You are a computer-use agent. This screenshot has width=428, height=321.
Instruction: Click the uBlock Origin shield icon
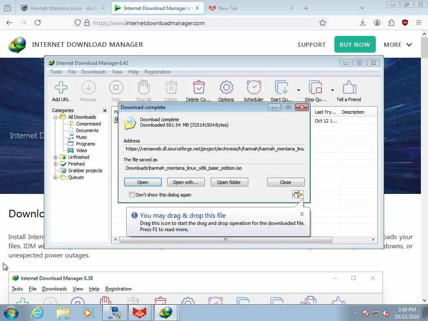[x=405, y=23]
